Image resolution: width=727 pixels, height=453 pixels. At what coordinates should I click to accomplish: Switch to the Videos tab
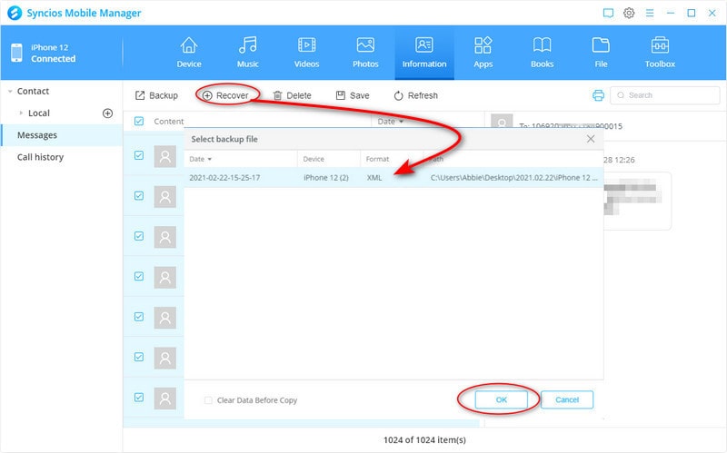306,53
